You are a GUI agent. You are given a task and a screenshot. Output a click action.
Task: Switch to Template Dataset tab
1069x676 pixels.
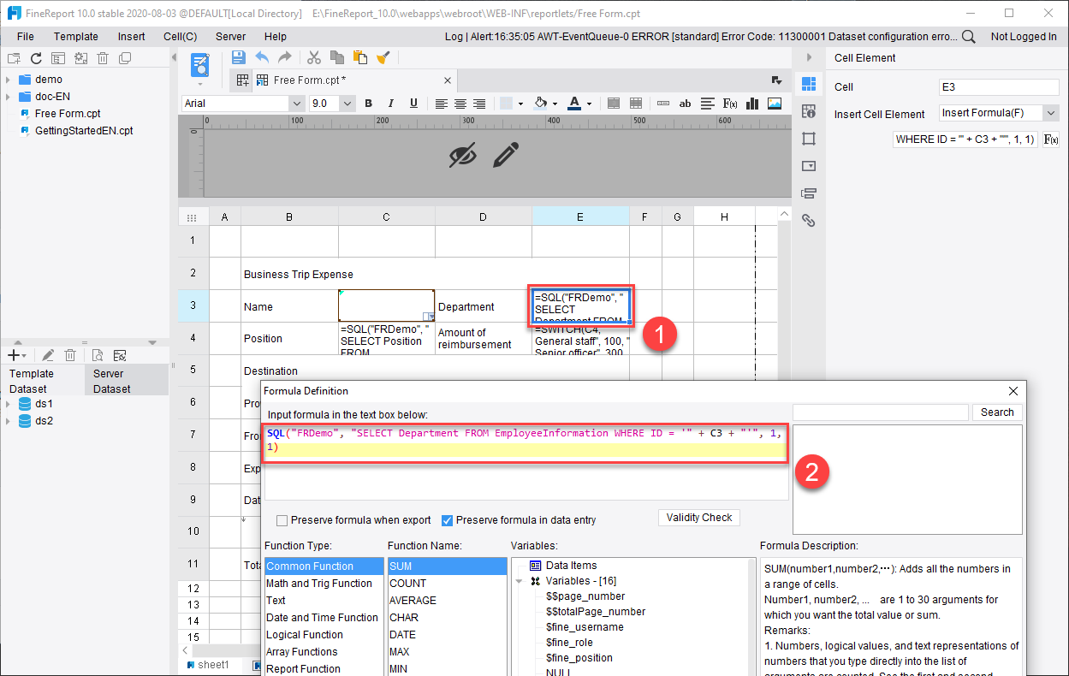42,381
